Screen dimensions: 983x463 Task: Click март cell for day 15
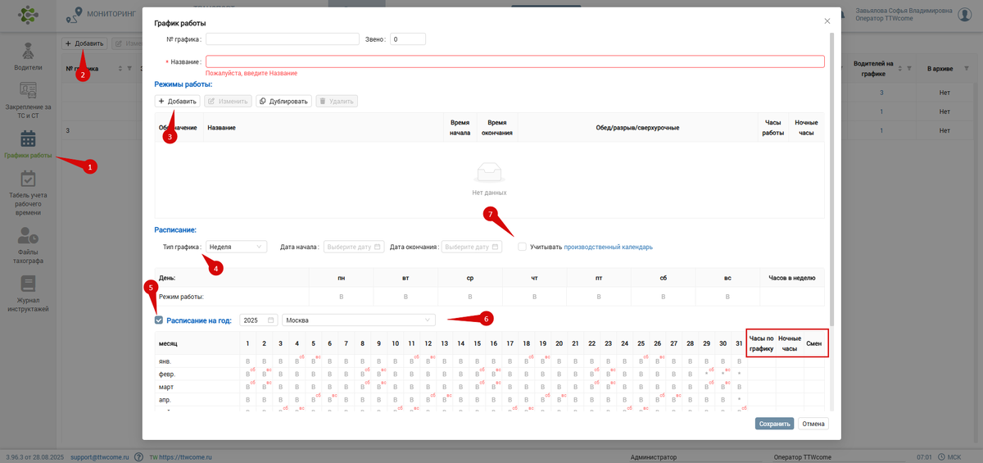coord(477,387)
